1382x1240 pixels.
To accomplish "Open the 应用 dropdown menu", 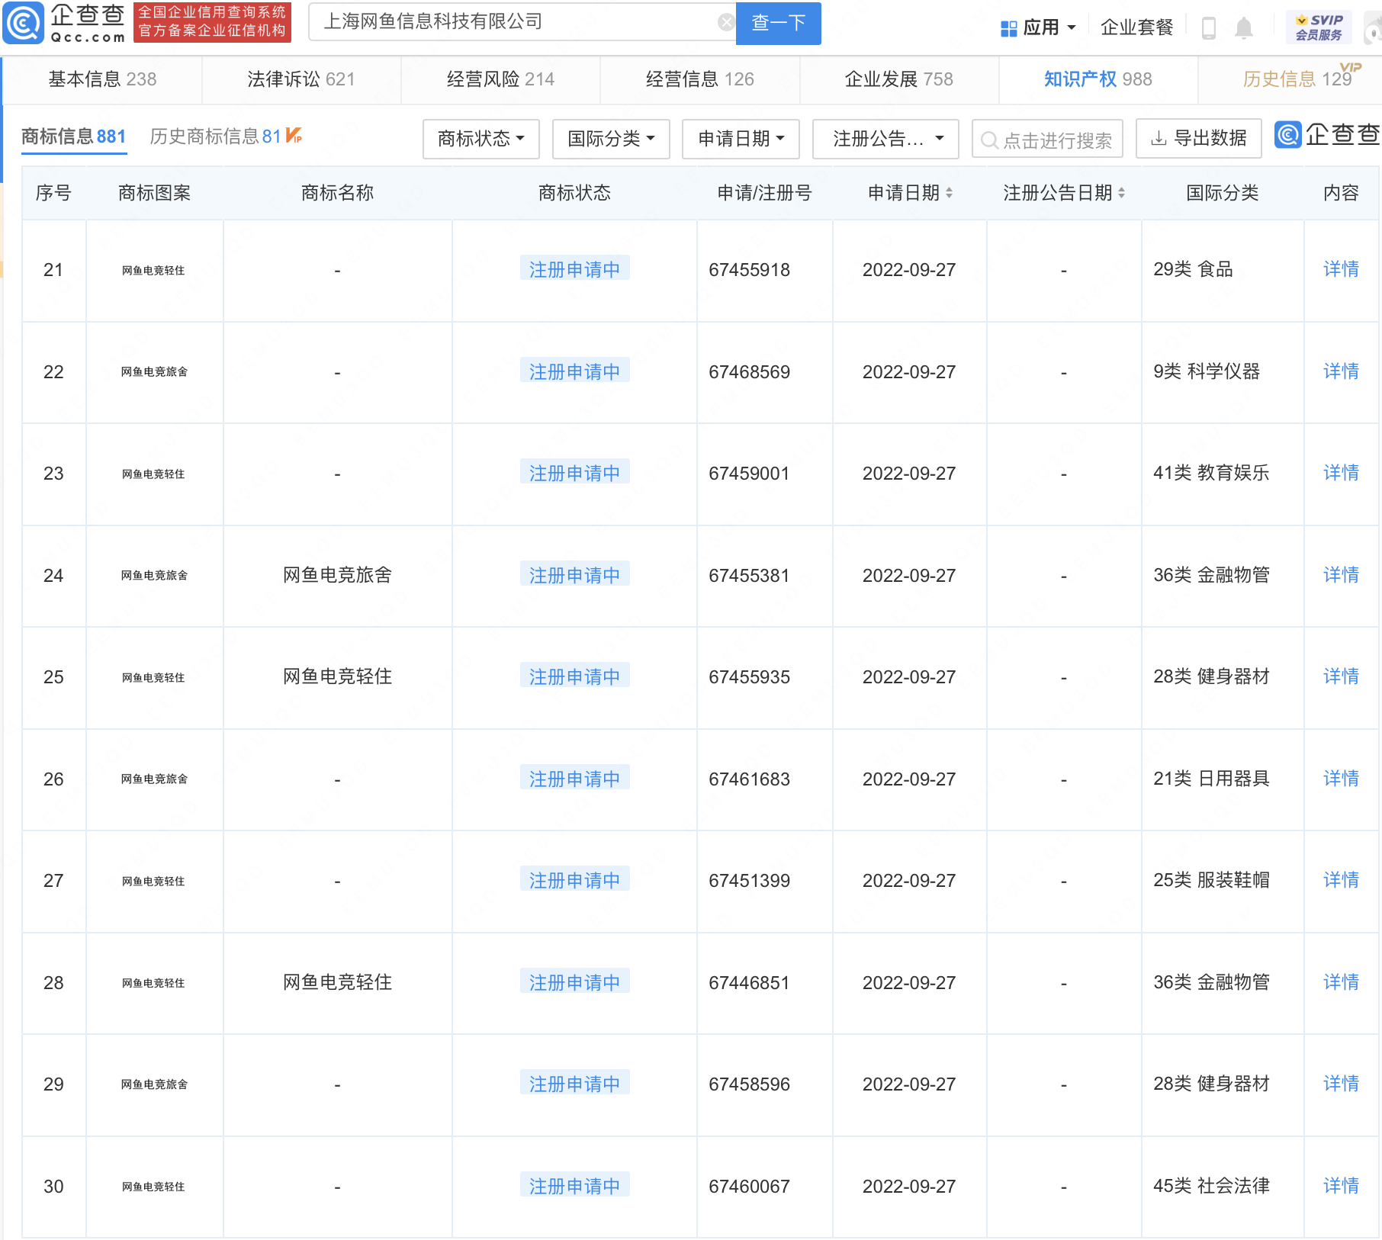I will [1049, 28].
